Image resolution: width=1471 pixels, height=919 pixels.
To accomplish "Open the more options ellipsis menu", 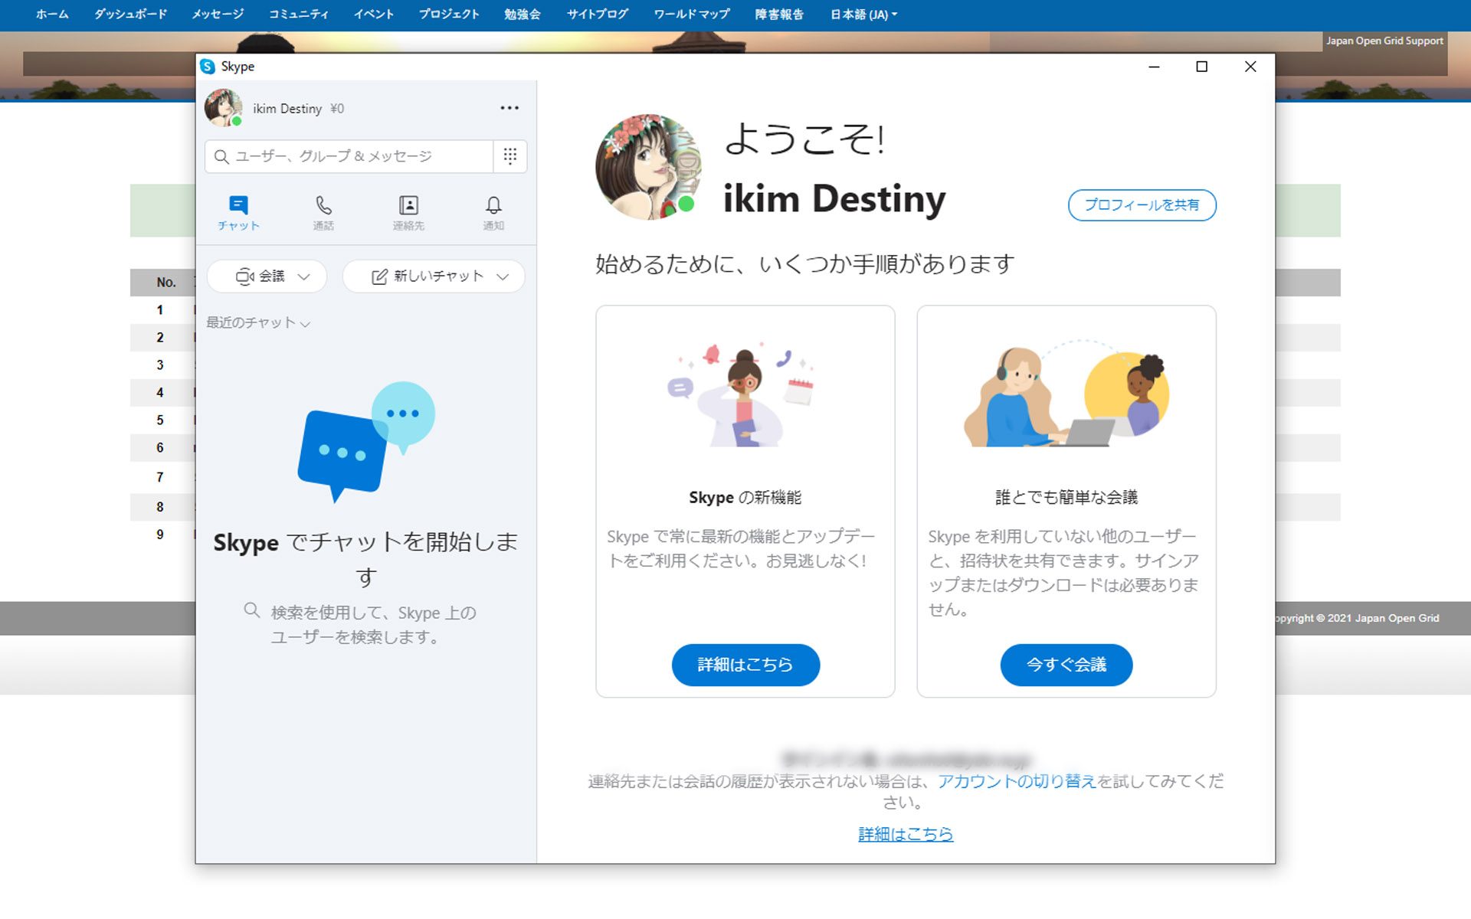I will tap(509, 108).
